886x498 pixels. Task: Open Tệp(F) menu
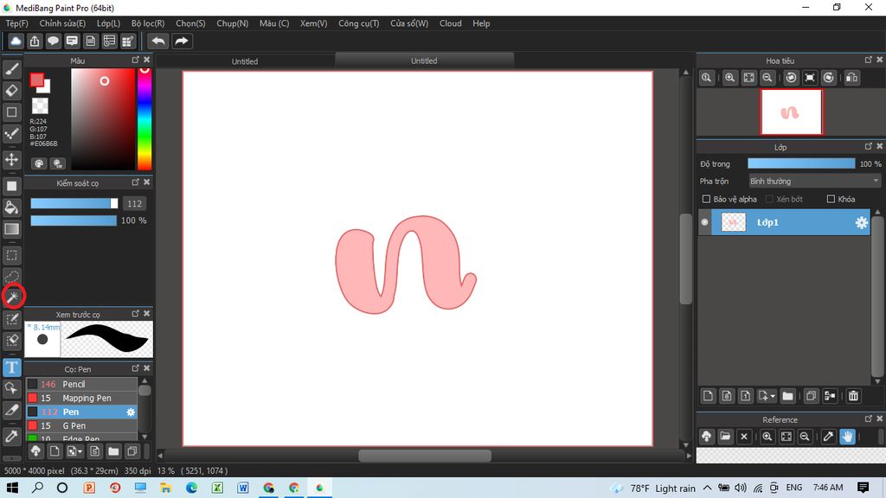pos(17,23)
